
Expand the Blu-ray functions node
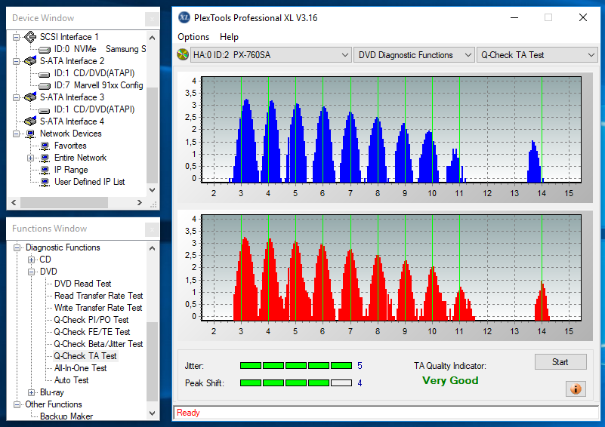point(31,393)
